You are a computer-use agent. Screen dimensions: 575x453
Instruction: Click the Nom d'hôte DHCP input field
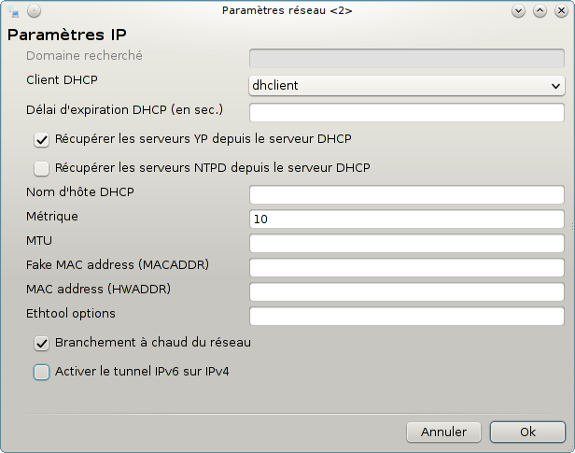[407, 195]
